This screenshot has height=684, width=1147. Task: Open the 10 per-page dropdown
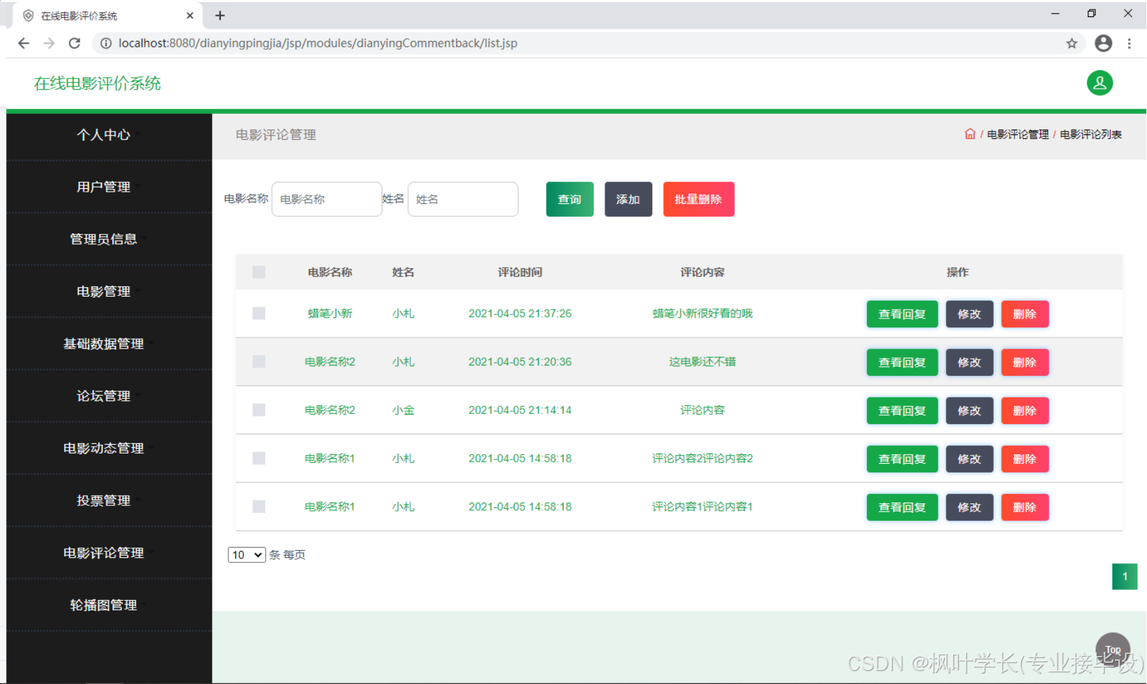(x=246, y=554)
